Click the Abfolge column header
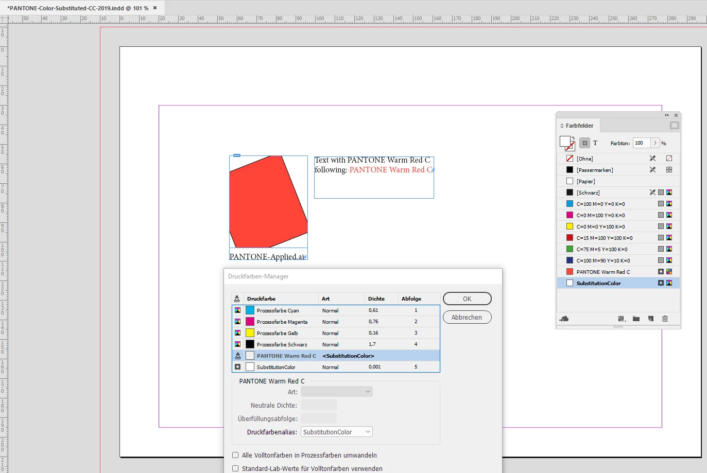Screen dimensions: 707x473 419,299
